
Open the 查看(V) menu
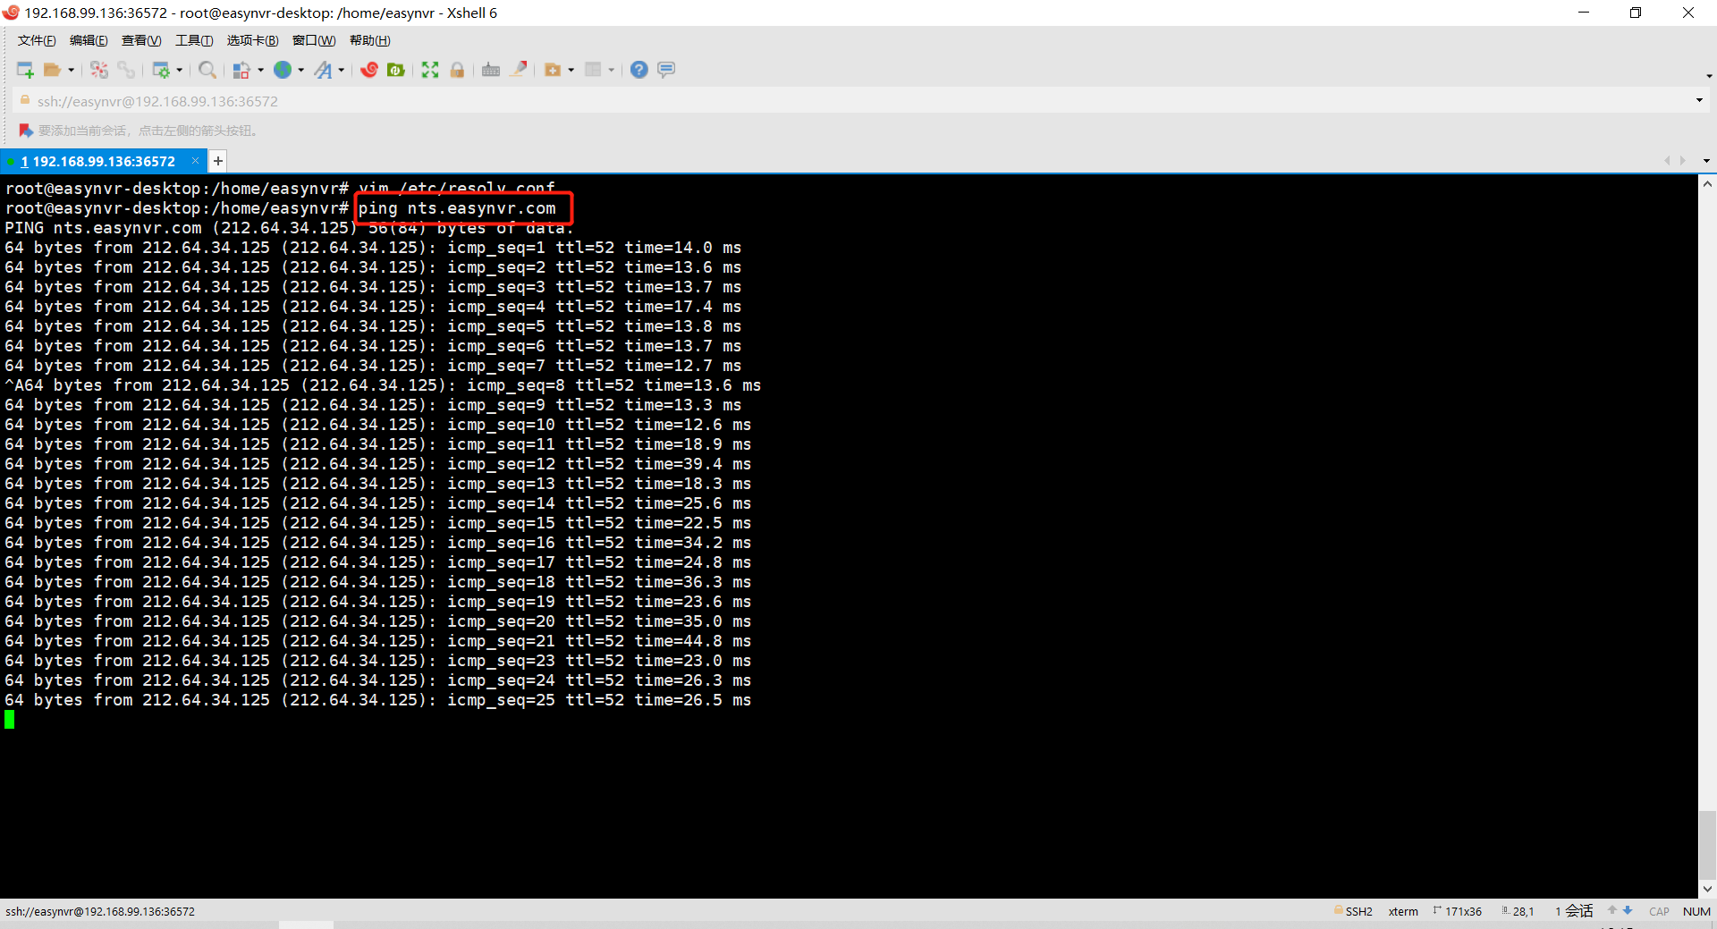click(x=141, y=40)
